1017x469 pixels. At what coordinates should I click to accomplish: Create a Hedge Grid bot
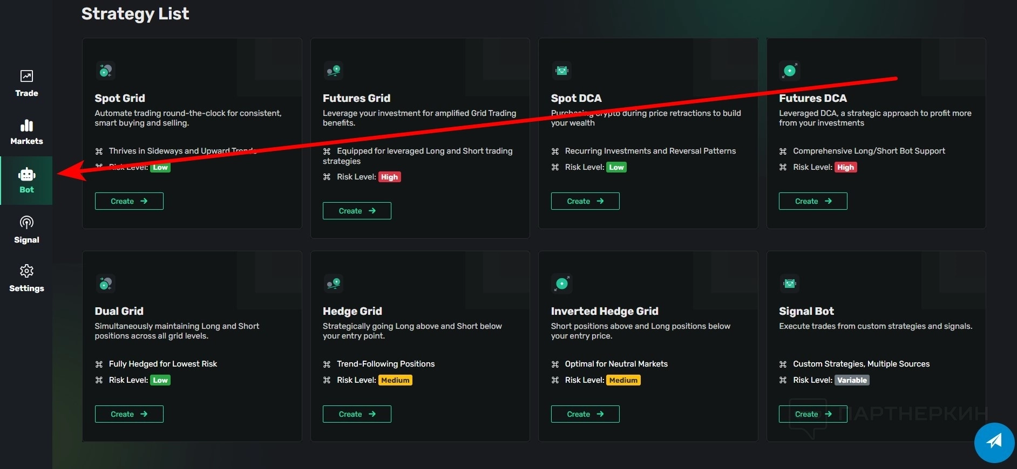(x=357, y=414)
